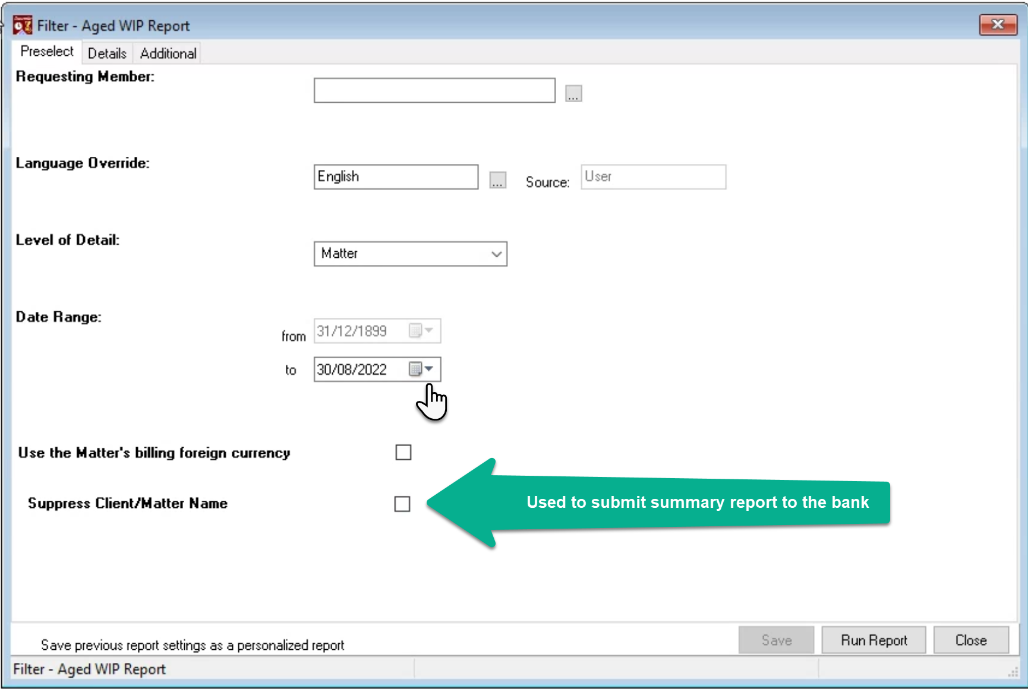Click the application icon in the title bar
Viewport: 1028px width, 689px height.
[23, 26]
